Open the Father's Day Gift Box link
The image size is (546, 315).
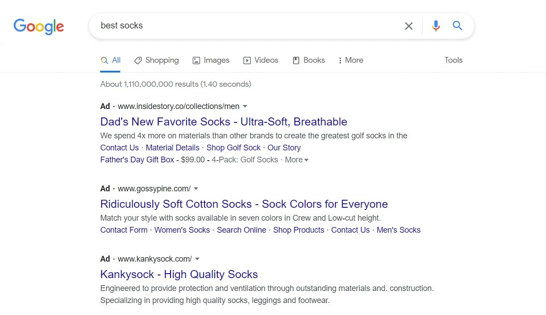click(x=137, y=160)
